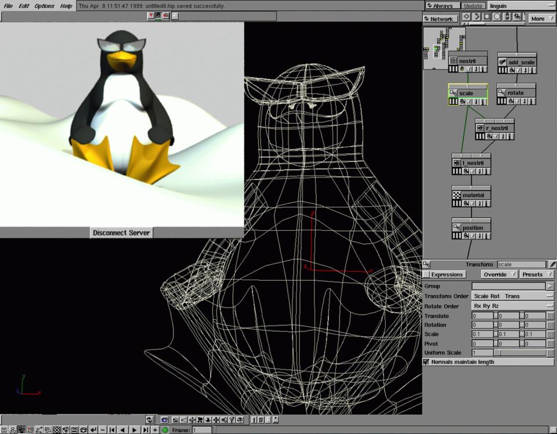
Task: Click the info icon on the add_smile node
Action: (x=532, y=70)
